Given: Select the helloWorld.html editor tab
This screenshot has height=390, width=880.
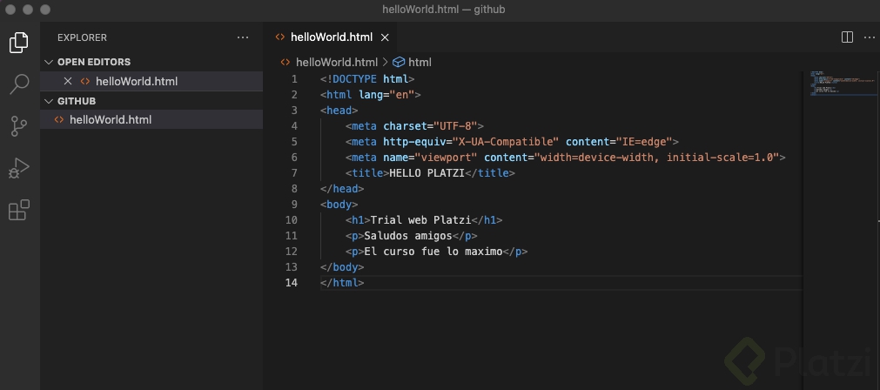Looking at the screenshot, I should click(330, 37).
